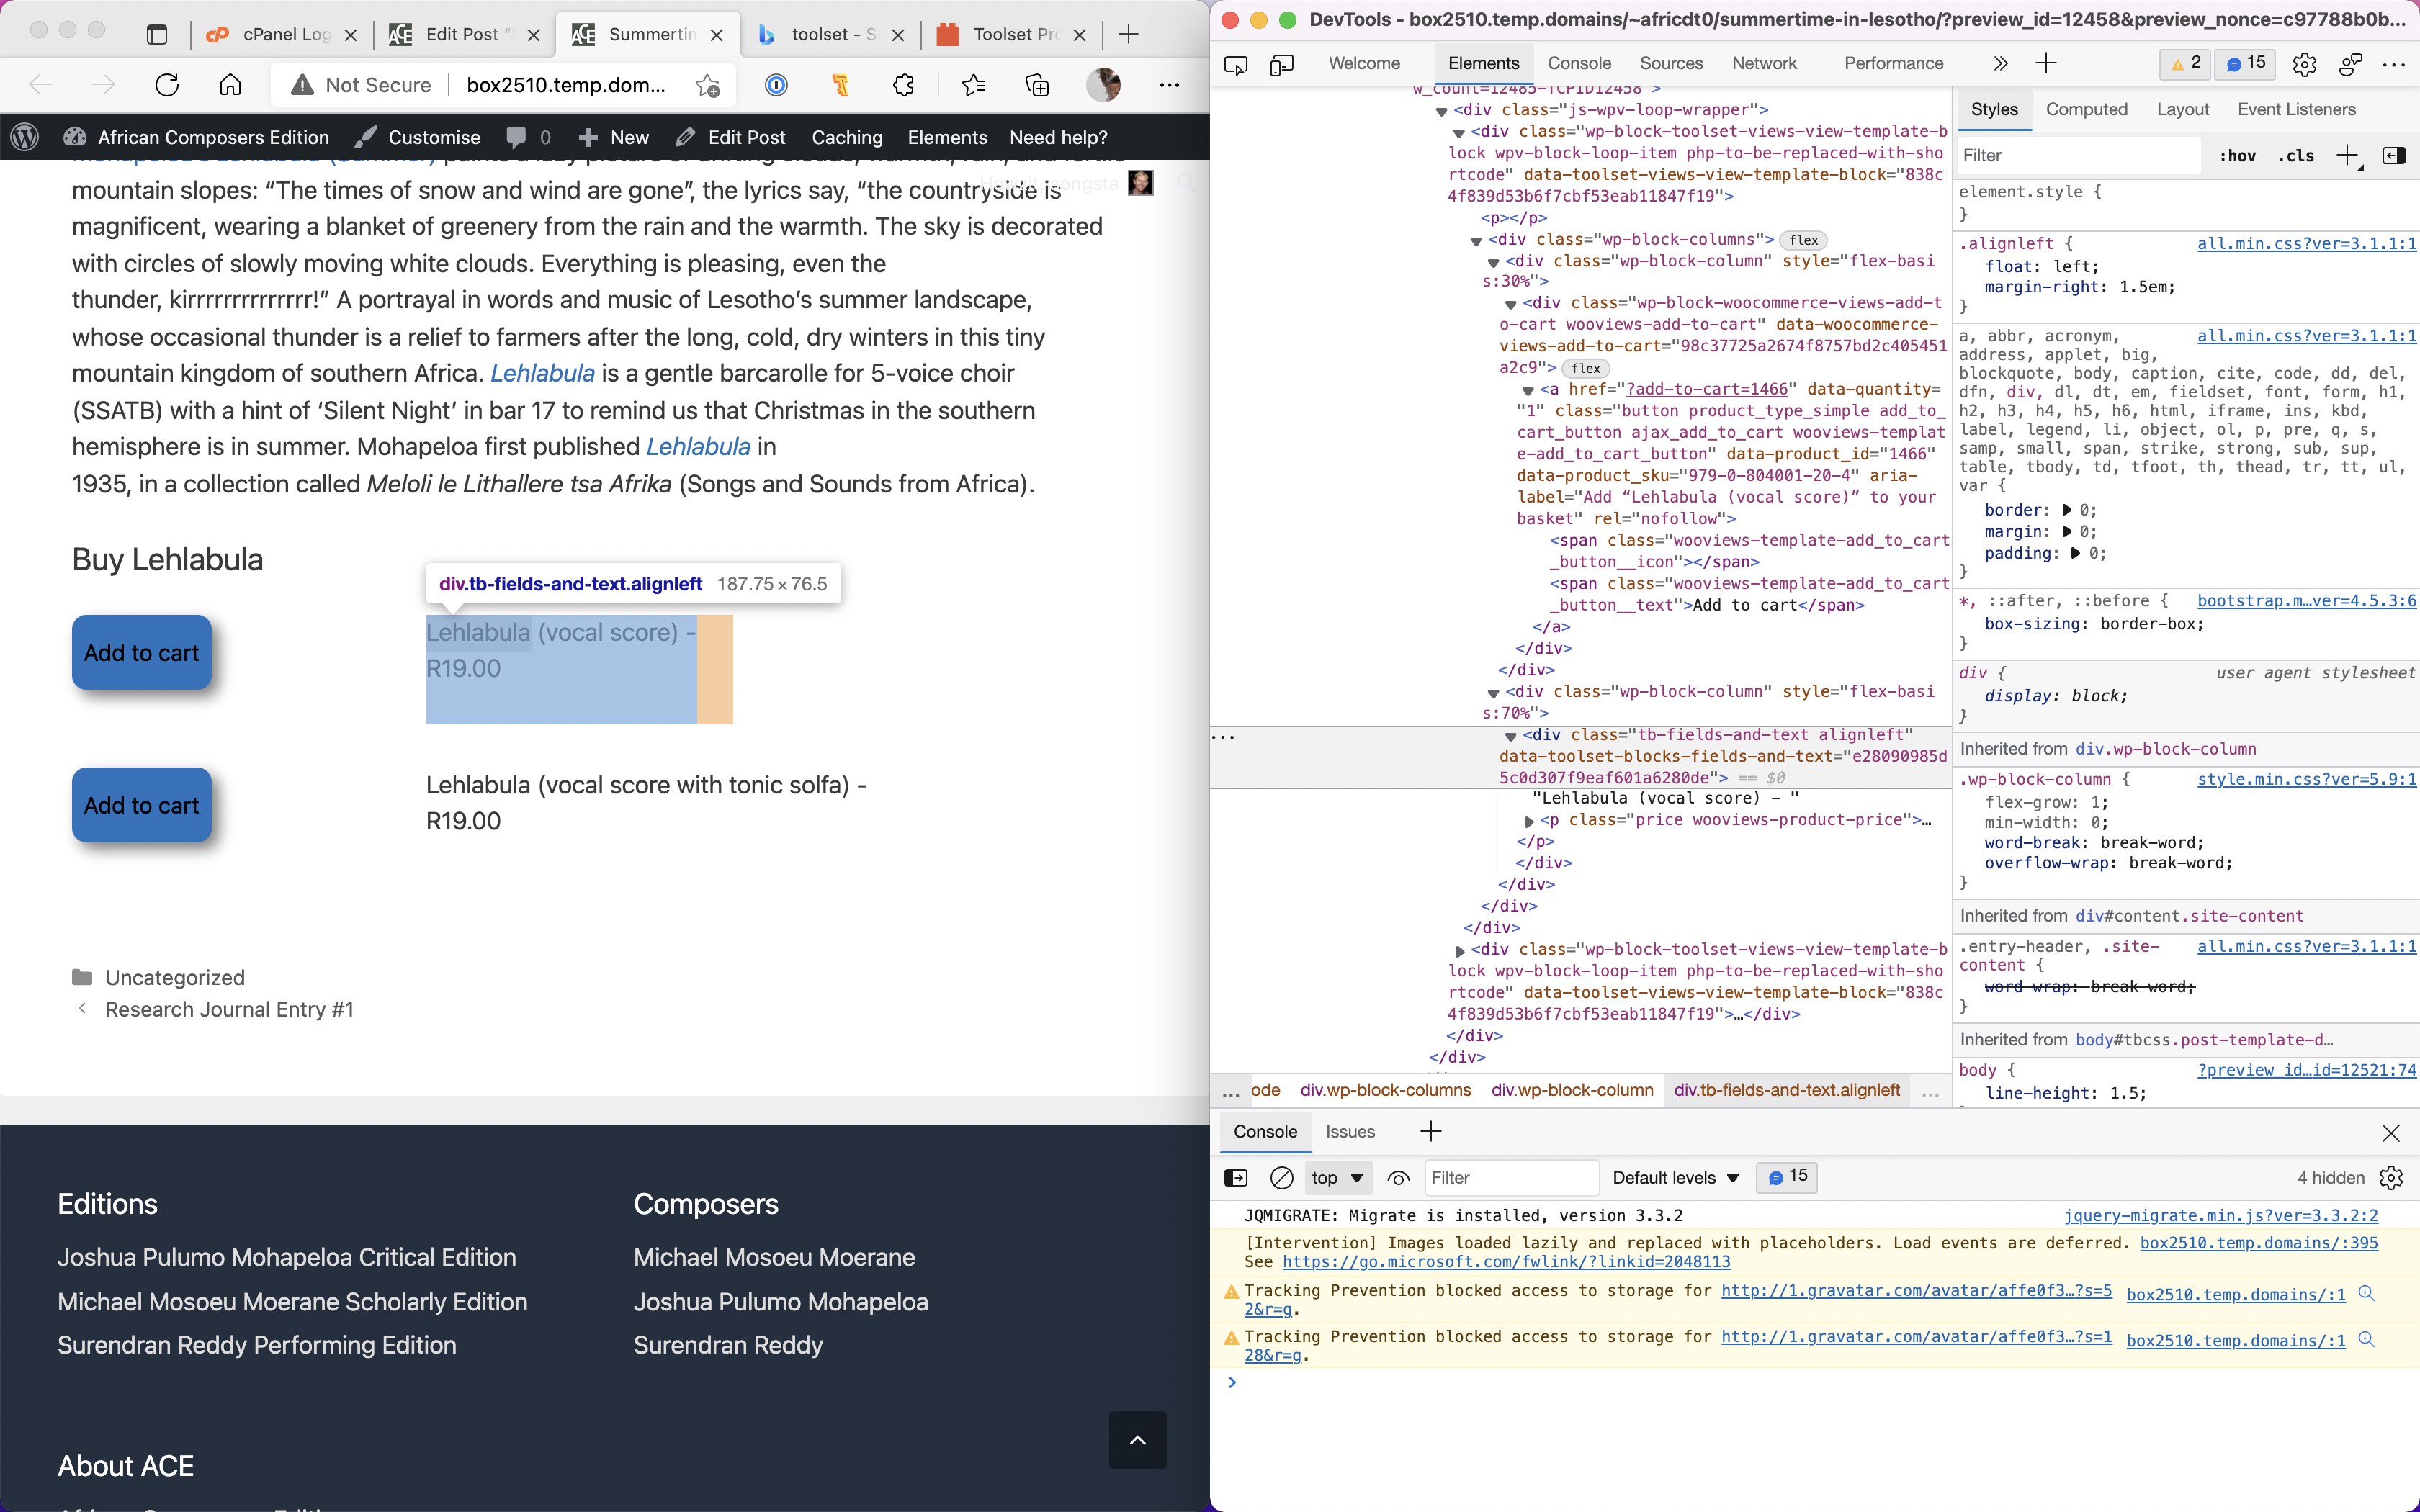Image resolution: width=2420 pixels, height=1512 pixels.
Task: Click the live expression eye icon
Action: (x=1398, y=1178)
